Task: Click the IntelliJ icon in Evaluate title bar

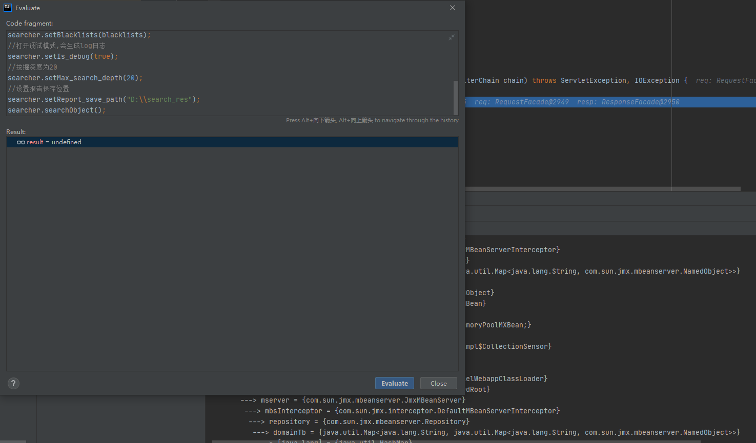Action: 8,8
